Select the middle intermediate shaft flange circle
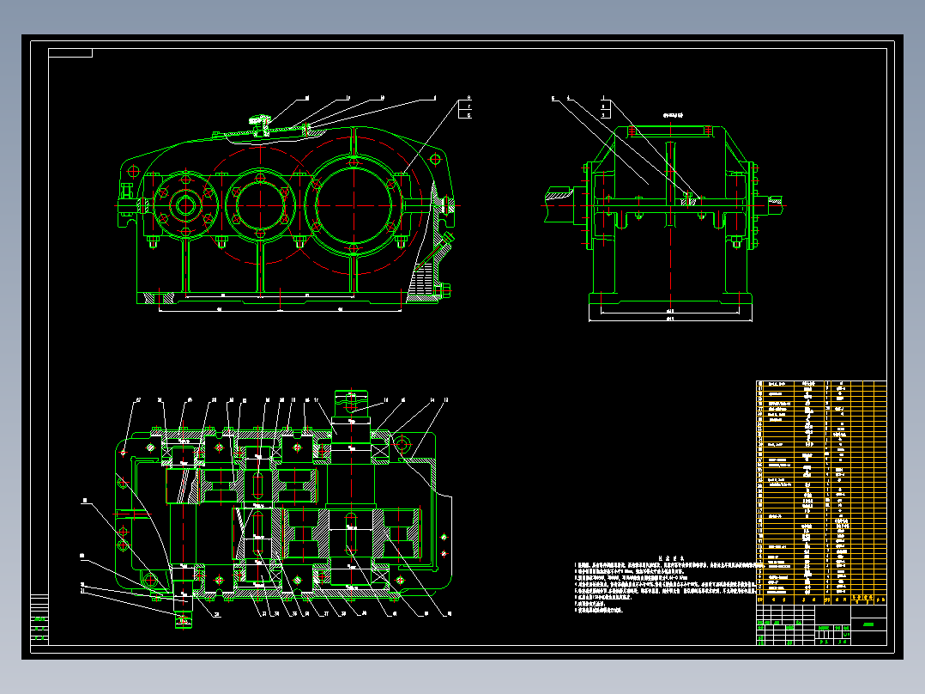This screenshot has height=694, width=925. tap(259, 204)
